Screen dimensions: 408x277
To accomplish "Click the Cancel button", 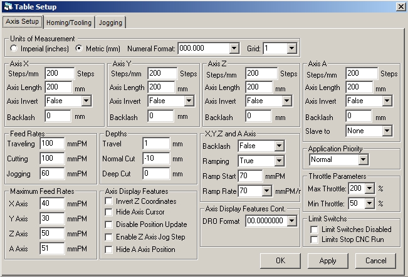I will point(375,261).
